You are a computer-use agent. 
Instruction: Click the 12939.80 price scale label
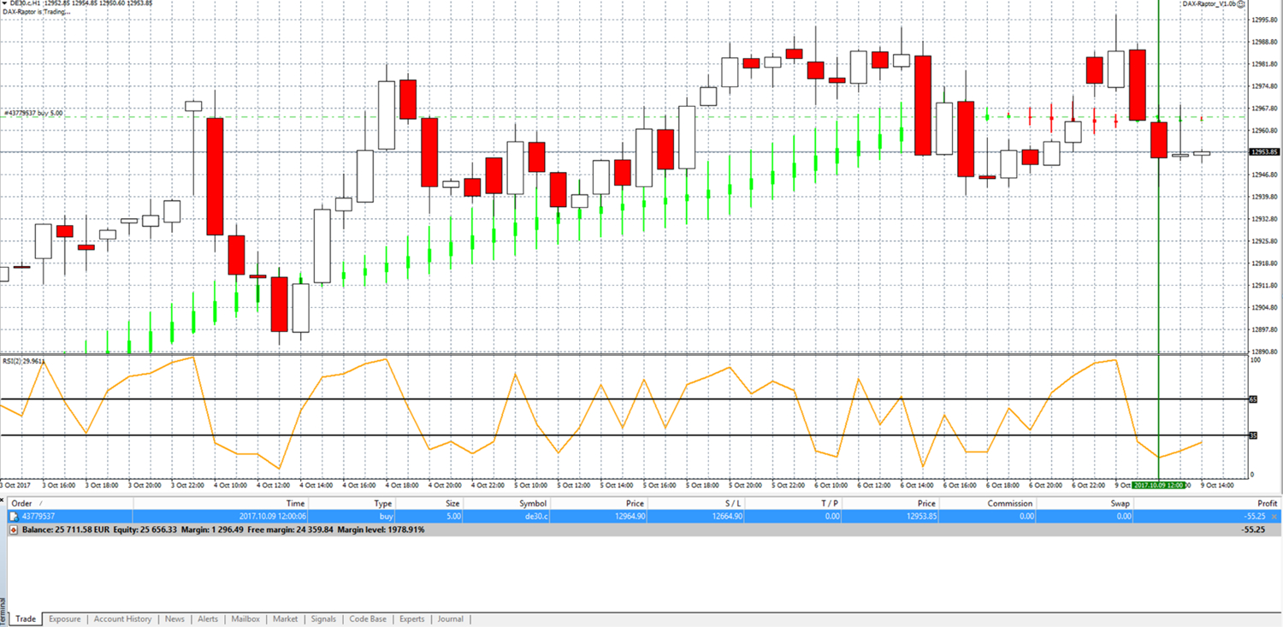(x=1264, y=197)
